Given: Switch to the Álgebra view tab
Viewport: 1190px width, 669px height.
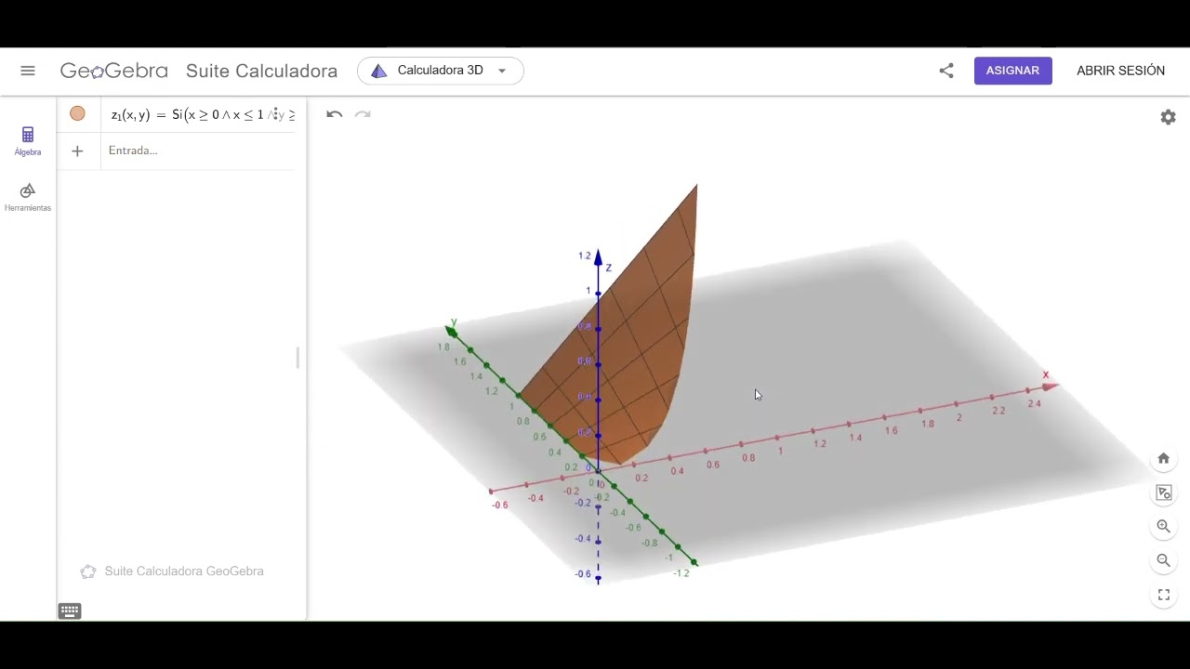Looking at the screenshot, I should [x=28, y=141].
